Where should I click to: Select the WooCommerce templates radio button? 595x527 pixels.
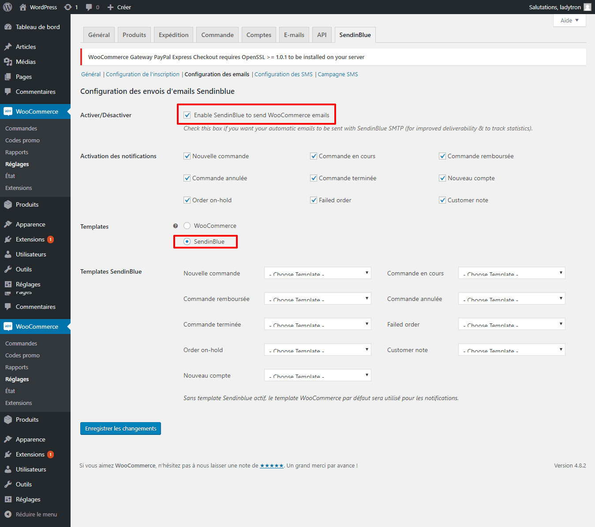pos(187,226)
